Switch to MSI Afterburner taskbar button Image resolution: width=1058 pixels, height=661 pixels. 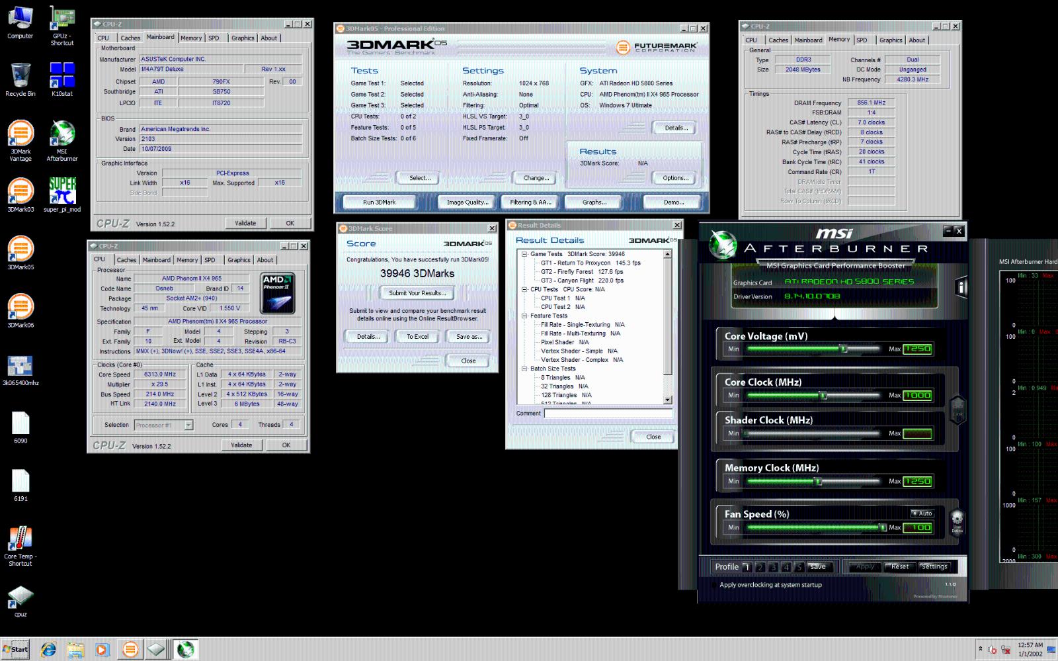point(186,650)
